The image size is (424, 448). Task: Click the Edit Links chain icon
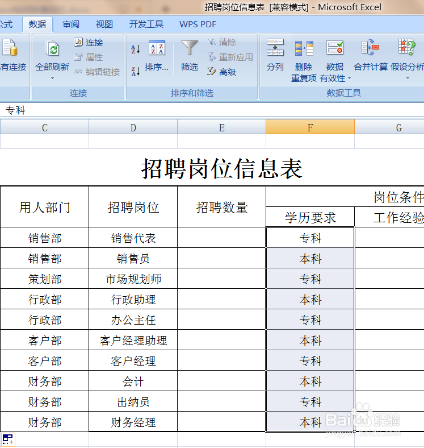click(x=78, y=72)
